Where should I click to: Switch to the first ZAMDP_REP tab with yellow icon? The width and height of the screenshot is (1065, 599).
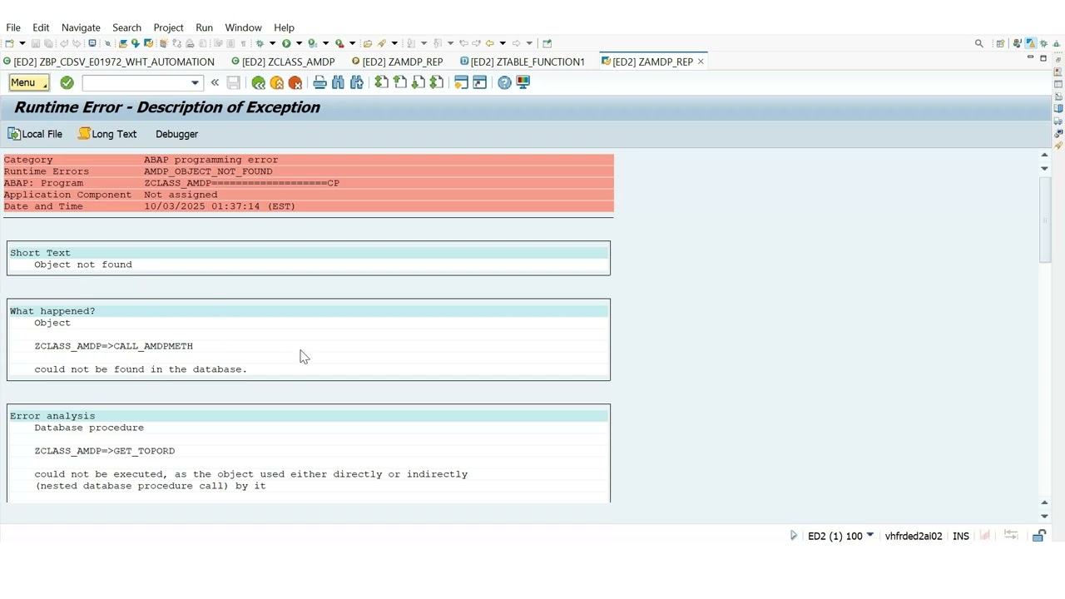[x=398, y=62]
